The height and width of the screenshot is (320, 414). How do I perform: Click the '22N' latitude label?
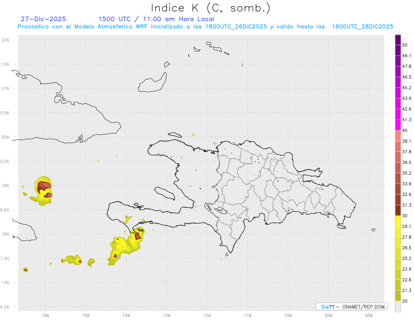click(x=6, y=40)
